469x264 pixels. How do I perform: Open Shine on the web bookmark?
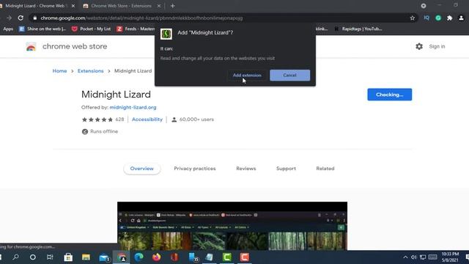coord(43,29)
